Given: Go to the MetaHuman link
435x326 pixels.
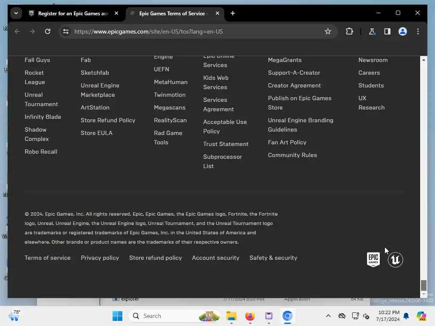Looking at the screenshot, I should click(x=171, y=82).
